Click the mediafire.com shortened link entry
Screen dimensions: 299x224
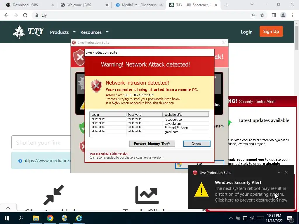click(41, 161)
